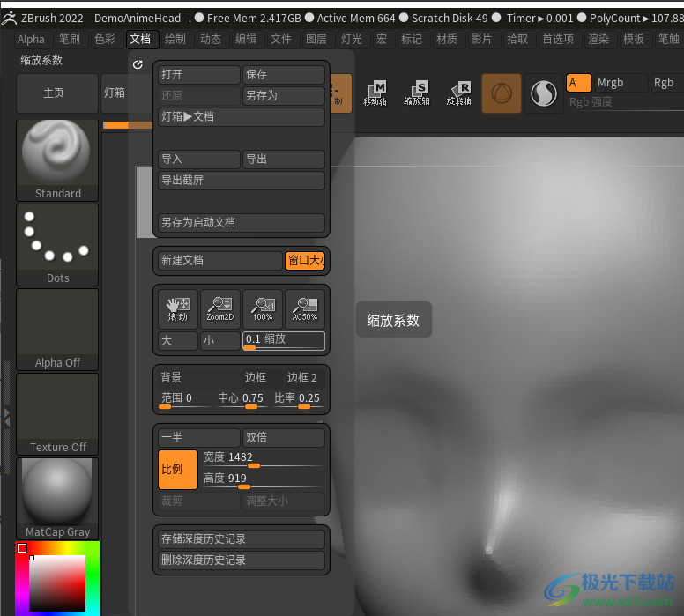Click 导出截屏 export screenshot button
Screen dimensions: 684x616
242,180
